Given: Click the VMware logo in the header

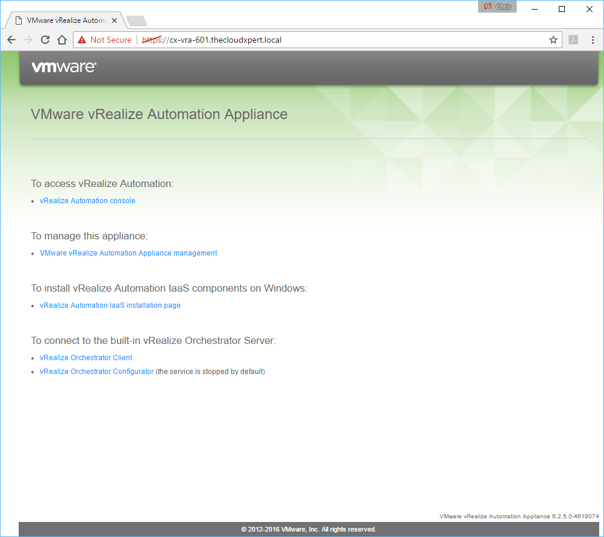Looking at the screenshot, I should [x=64, y=67].
